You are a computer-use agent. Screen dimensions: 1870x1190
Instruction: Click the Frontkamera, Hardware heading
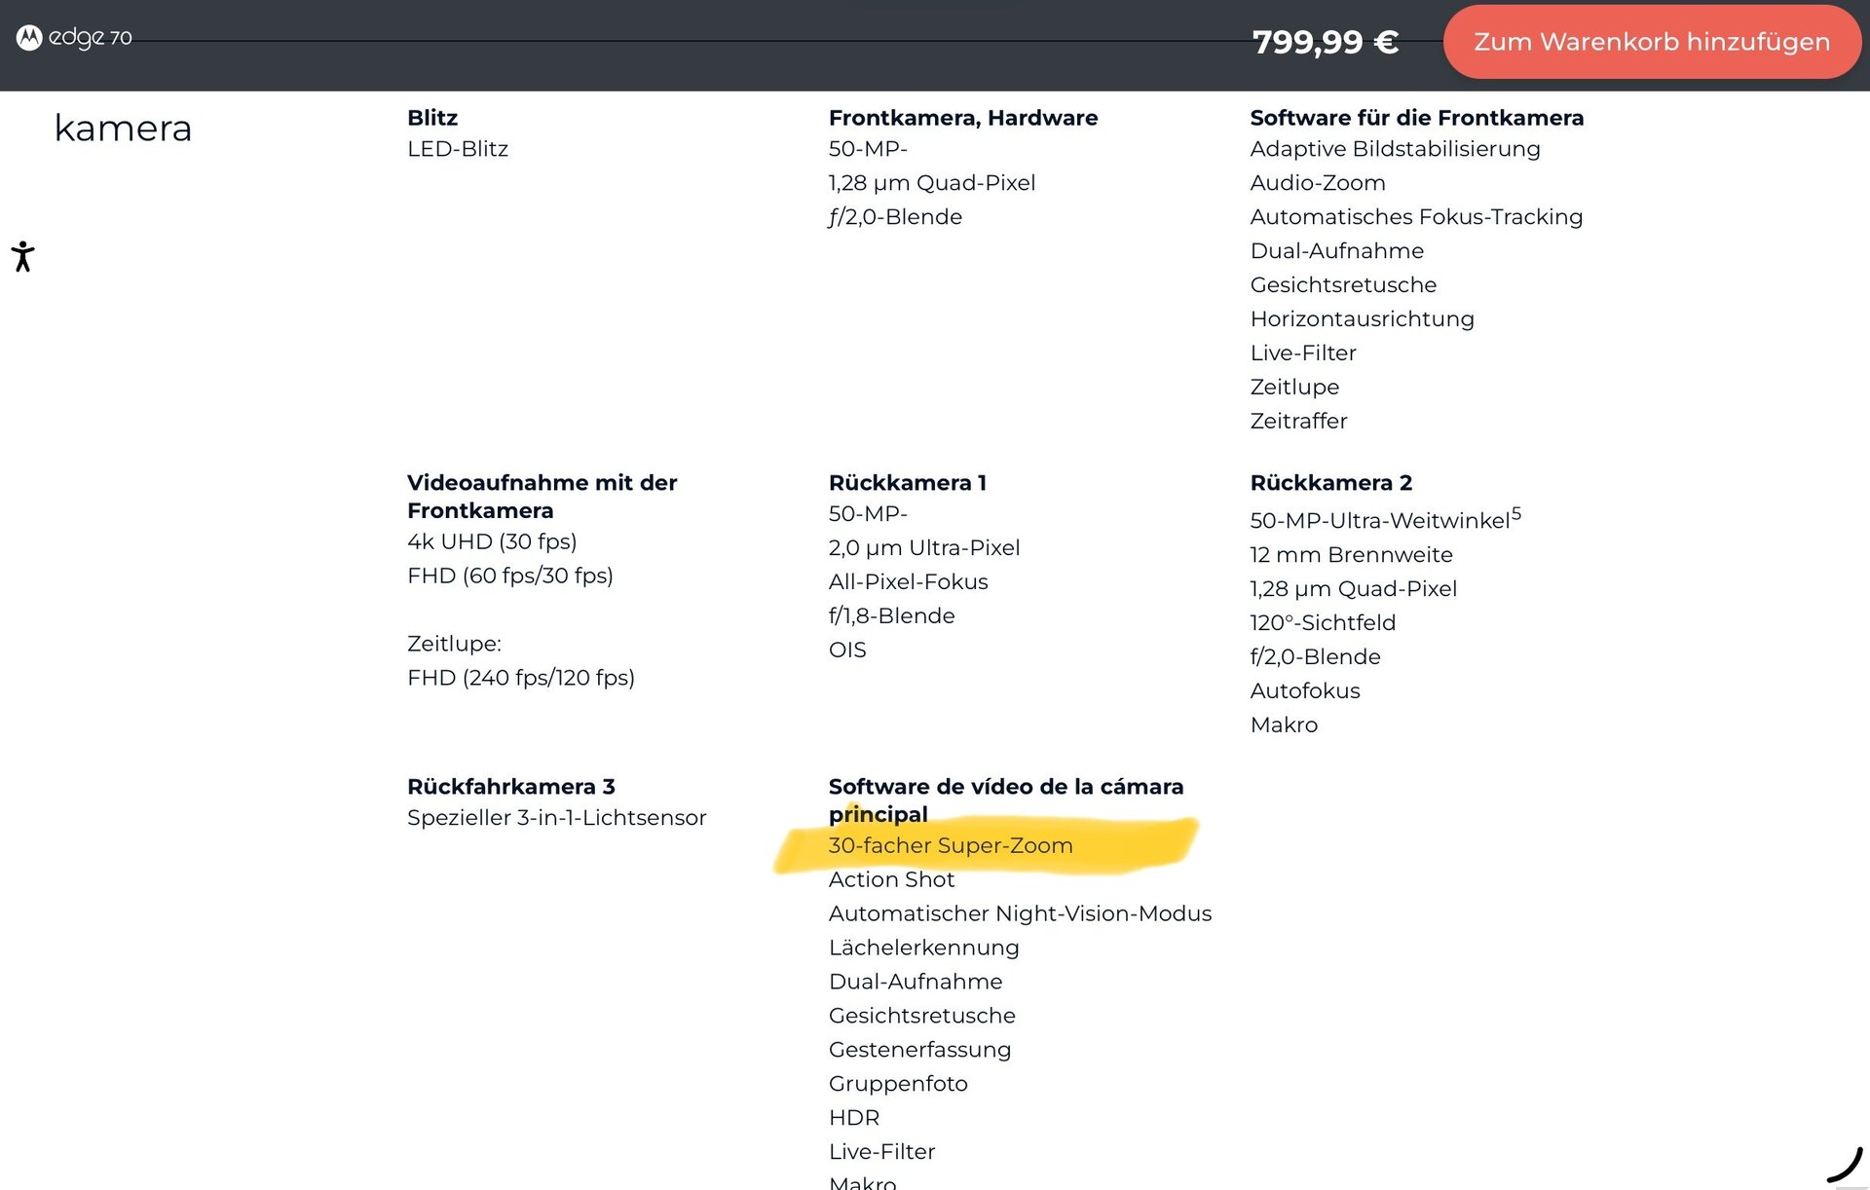pos(962,118)
